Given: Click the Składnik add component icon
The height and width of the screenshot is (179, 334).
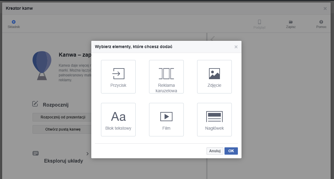Looking at the screenshot, I should pyautogui.click(x=14, y=22).
